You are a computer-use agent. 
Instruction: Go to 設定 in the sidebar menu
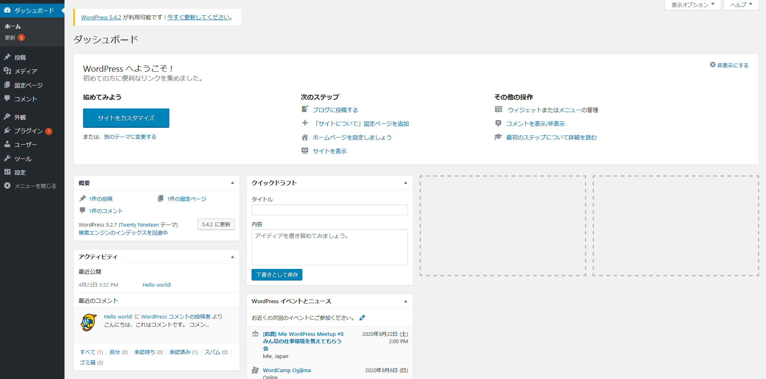[20, 172]
